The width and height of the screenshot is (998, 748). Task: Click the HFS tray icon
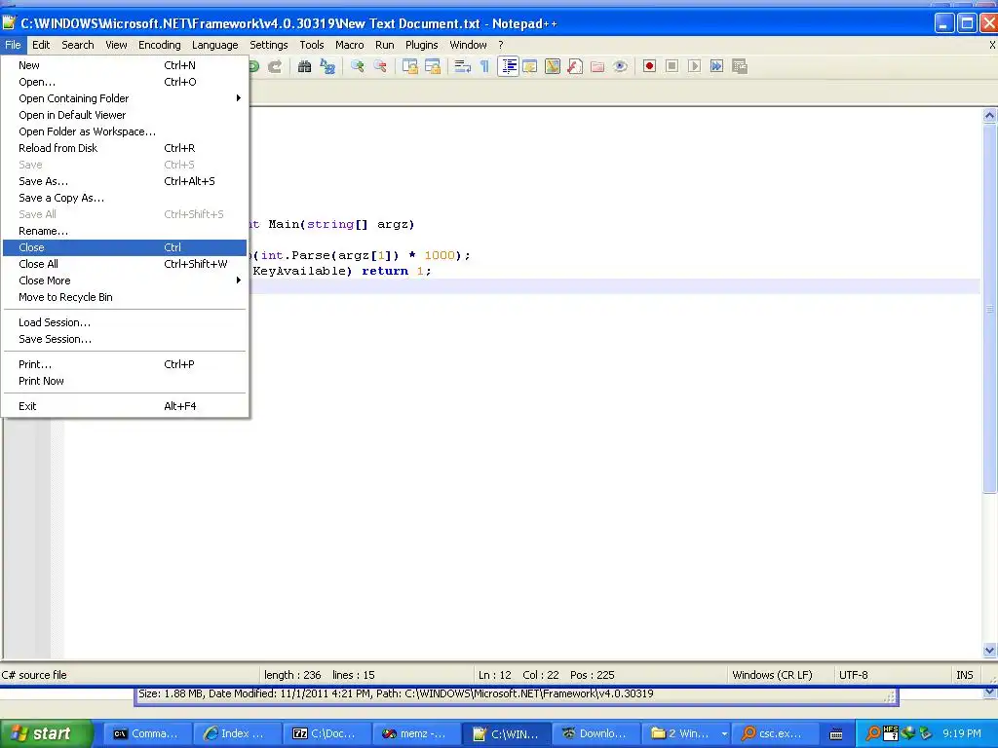(891, 732)
